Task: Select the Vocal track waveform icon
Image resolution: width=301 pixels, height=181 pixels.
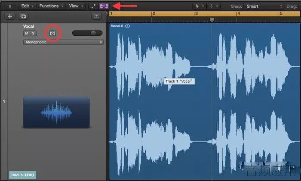Action: coord(56,112)
